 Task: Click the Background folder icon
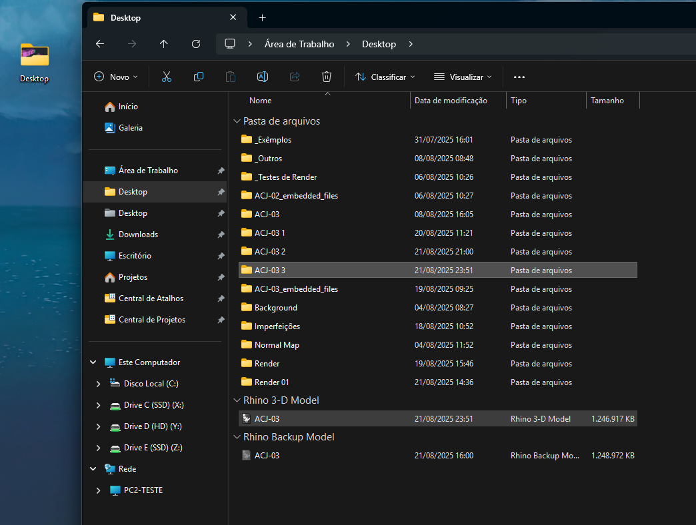click(x=247, y=307)
